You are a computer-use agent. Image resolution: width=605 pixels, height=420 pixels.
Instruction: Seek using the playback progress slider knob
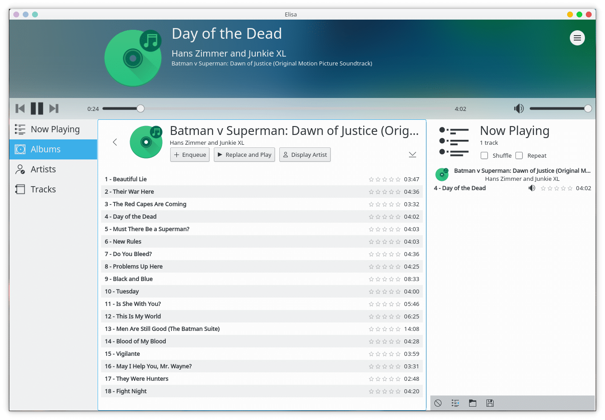pyautogui.click(x=140, y=108)
